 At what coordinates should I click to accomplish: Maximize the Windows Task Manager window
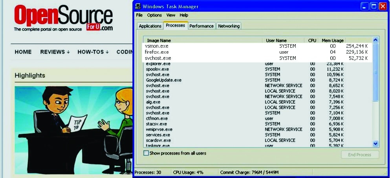coord(373,6)
